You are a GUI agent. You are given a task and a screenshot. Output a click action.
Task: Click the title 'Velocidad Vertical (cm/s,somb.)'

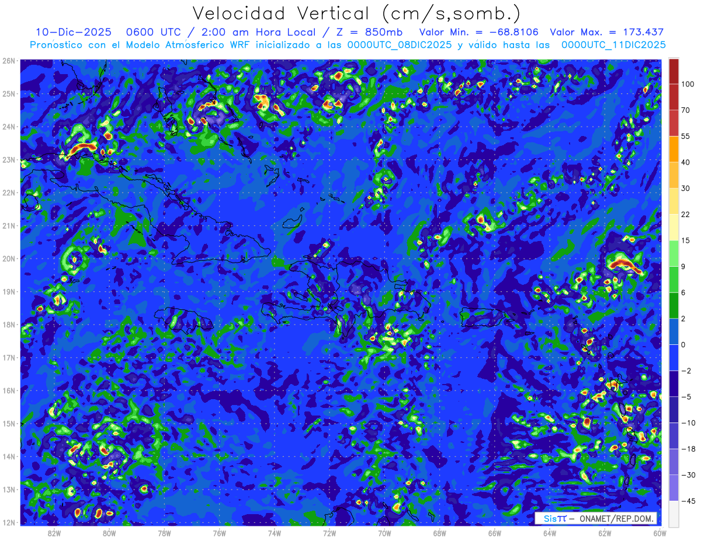pyautogui.click(x=356, y=13)
